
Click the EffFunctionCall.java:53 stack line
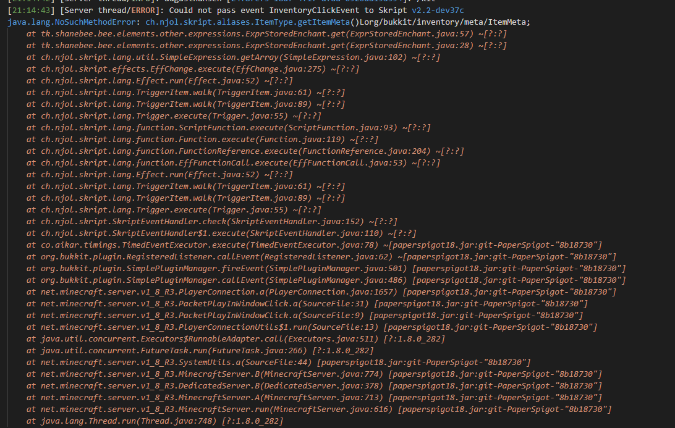point(233,163)
